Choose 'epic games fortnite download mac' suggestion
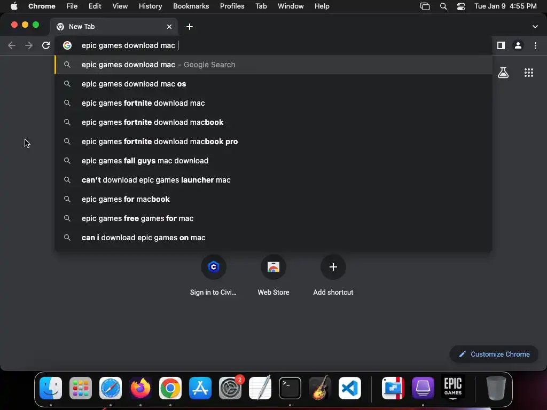The width and height of the screenshot is (547, 410). tap(273, 103)
